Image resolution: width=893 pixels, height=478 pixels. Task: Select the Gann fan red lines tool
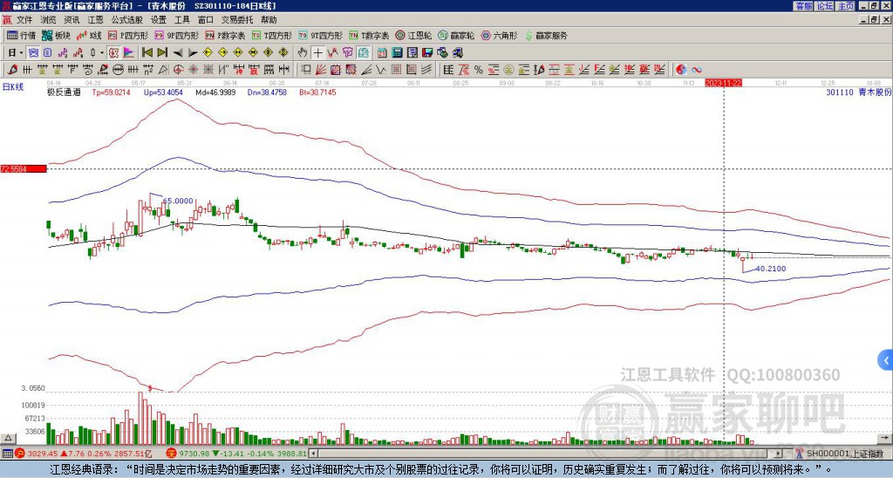(321, 70)
